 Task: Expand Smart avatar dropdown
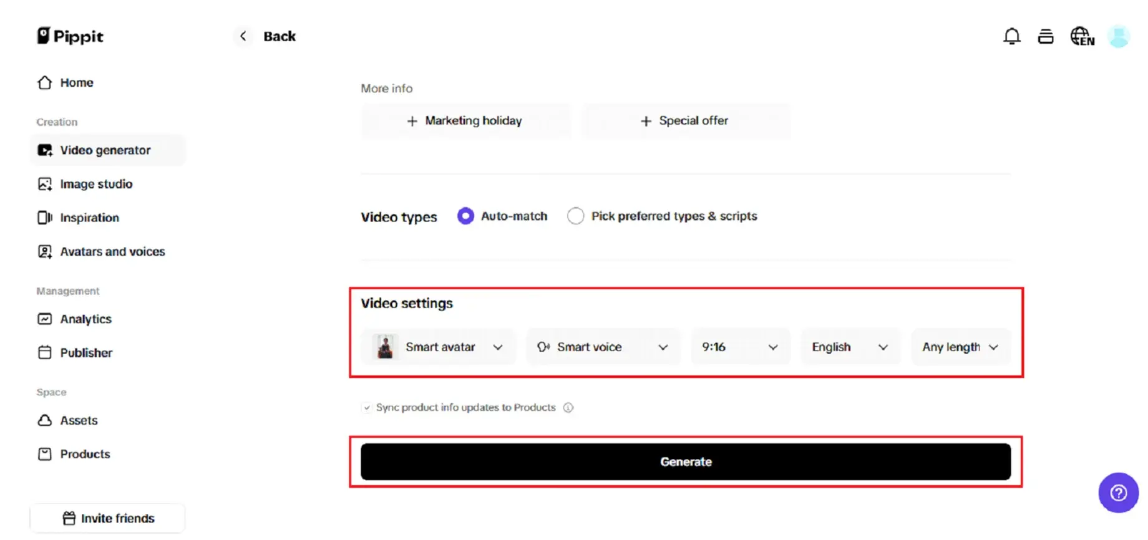pyautogui.click(x=439, y=347)
